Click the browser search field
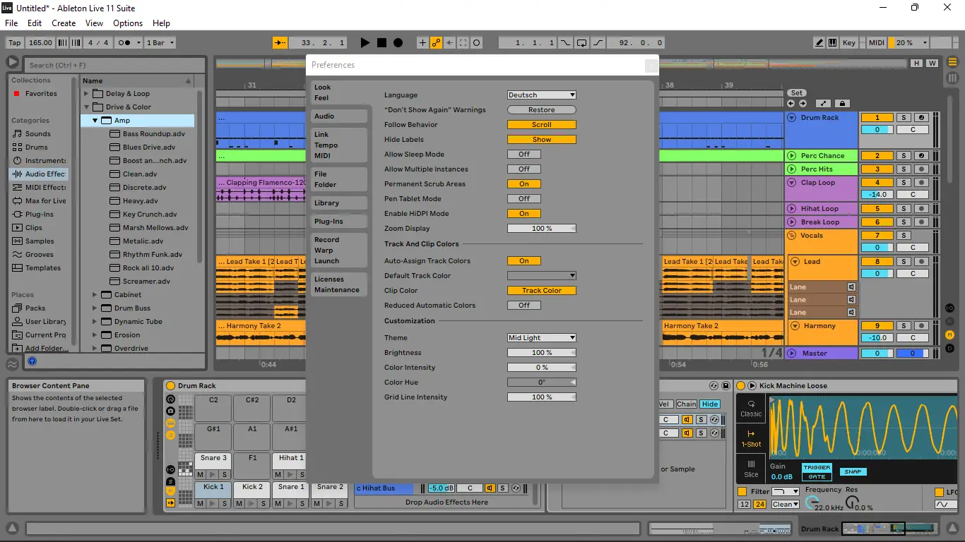965x542 pixels. pos(114,65)
